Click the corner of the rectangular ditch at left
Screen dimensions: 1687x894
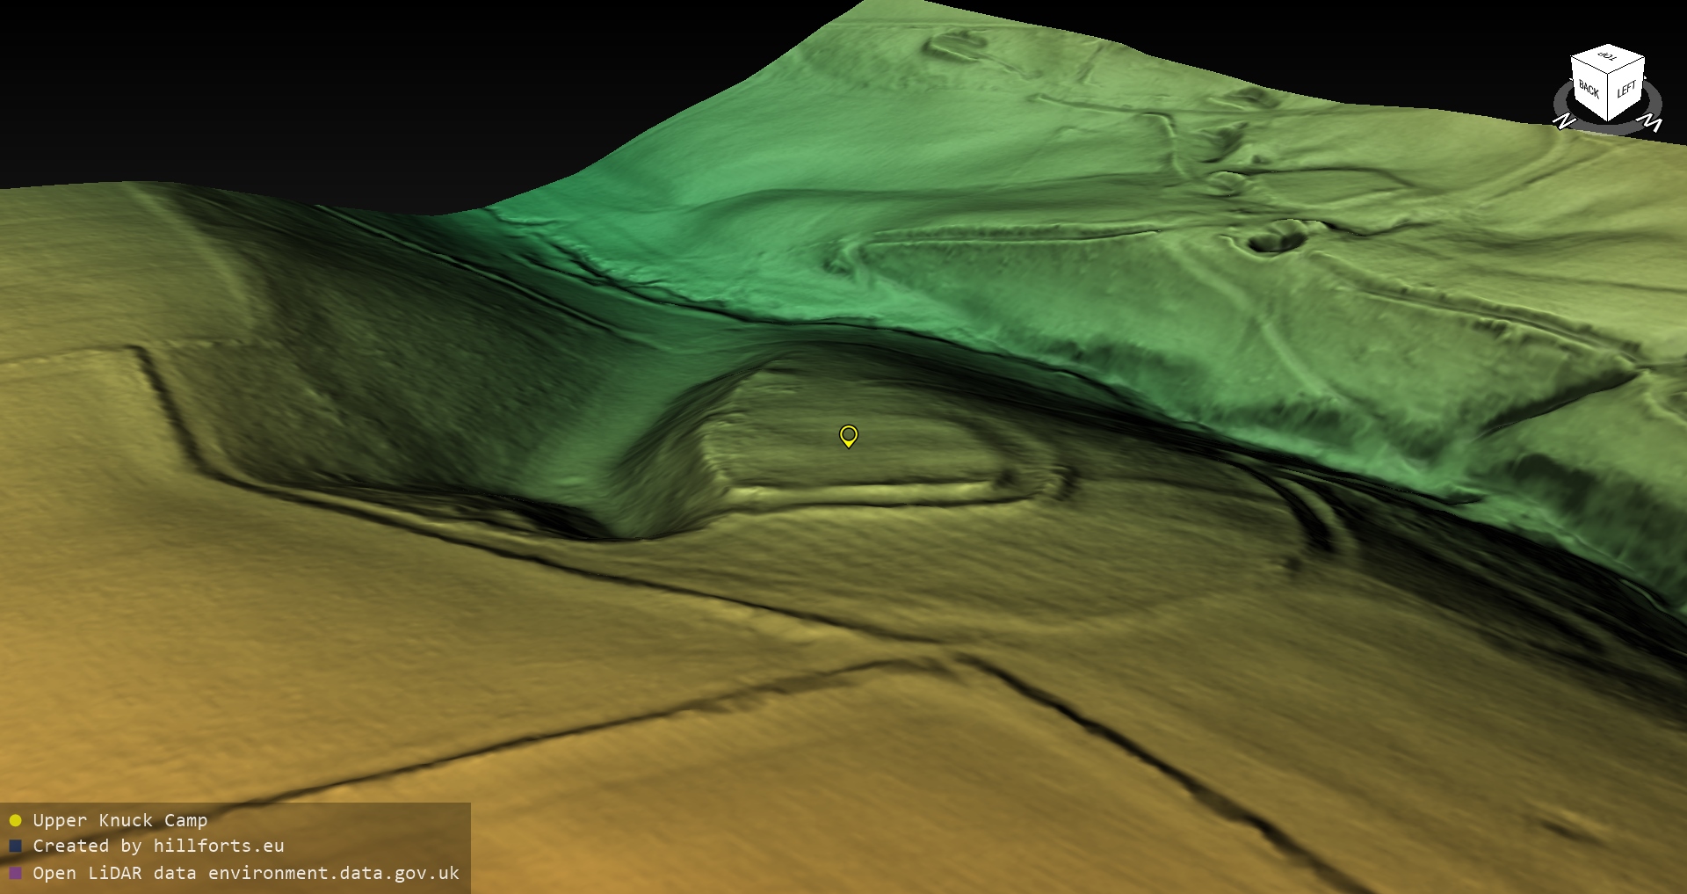[x=141, y=352]
